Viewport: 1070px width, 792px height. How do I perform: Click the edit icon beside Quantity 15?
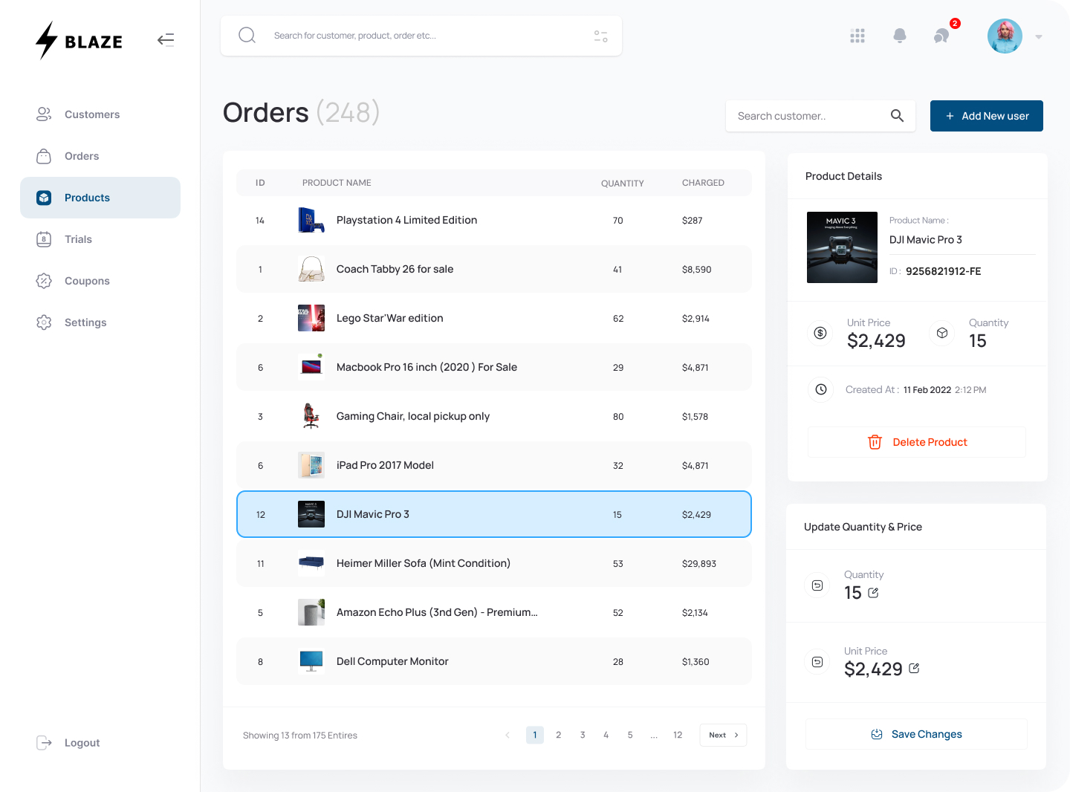coord(873,593)
